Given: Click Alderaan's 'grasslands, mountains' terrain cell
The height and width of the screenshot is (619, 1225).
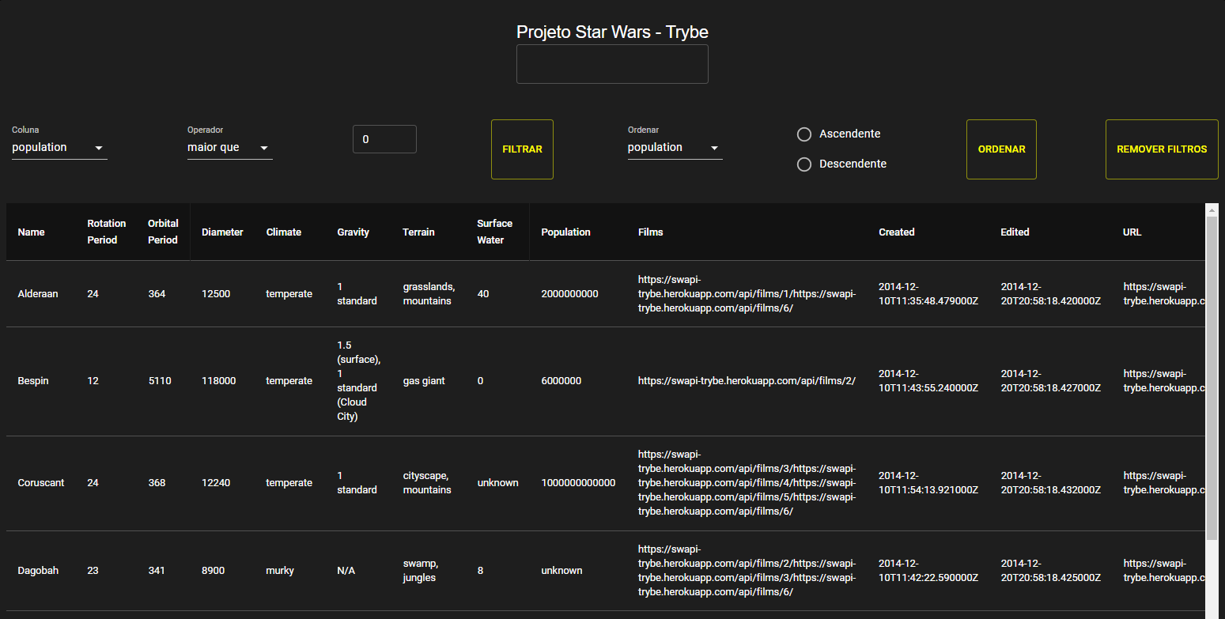Looking at the screenshot, I should click(429, 294).
